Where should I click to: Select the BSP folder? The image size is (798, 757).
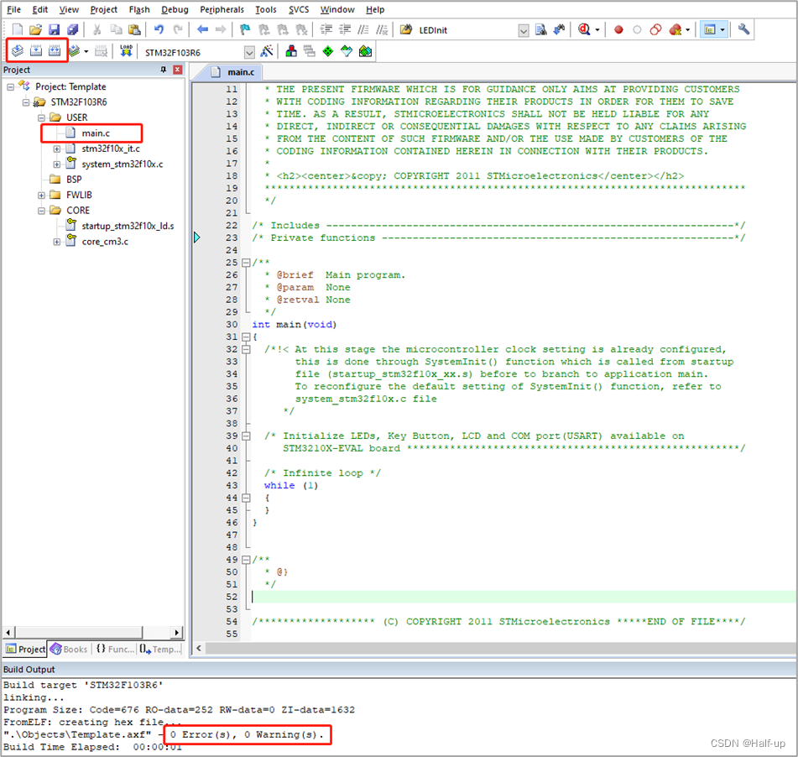coord(74,180)
